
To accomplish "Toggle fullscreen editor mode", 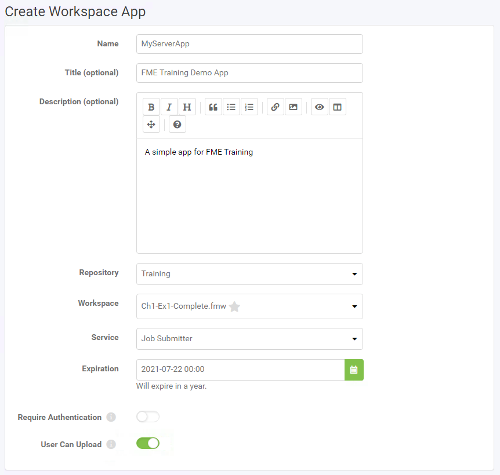I will (x=151, y=124).
